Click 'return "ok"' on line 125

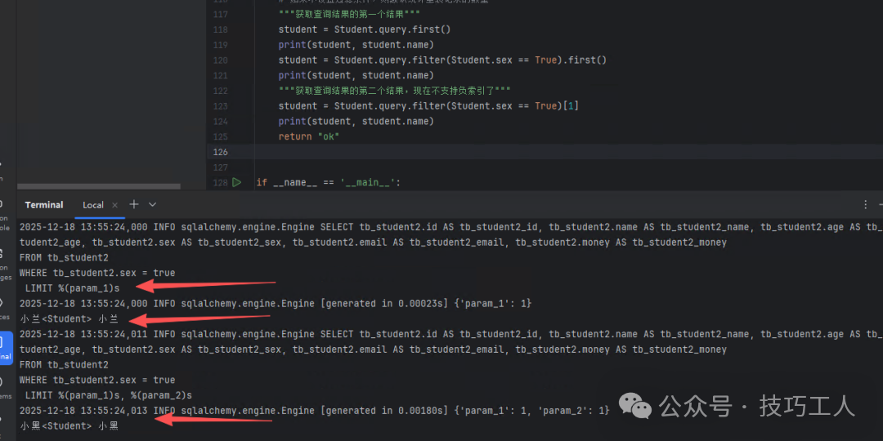(308, 136)
